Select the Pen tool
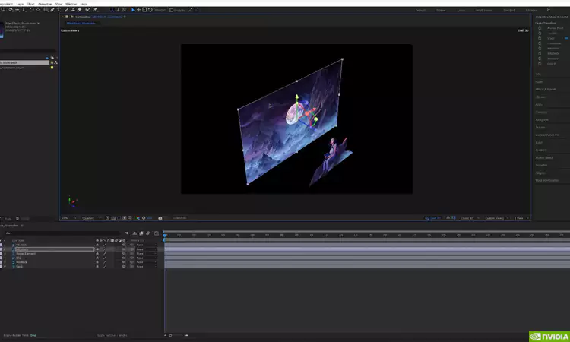The image size is (570, 342). coord(52,10)
